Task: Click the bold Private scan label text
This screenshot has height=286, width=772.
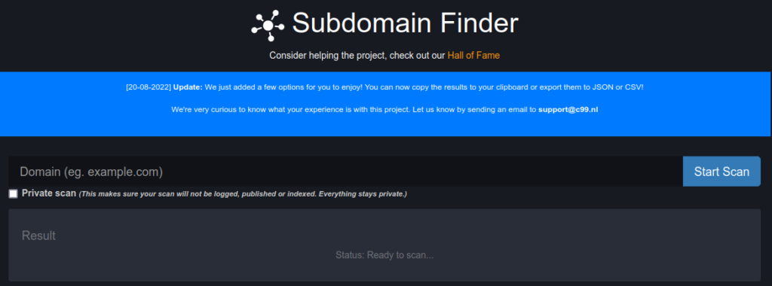Action: 49,193
